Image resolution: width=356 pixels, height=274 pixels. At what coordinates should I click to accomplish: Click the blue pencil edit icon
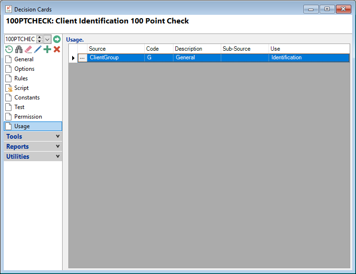tap(38, 49)
